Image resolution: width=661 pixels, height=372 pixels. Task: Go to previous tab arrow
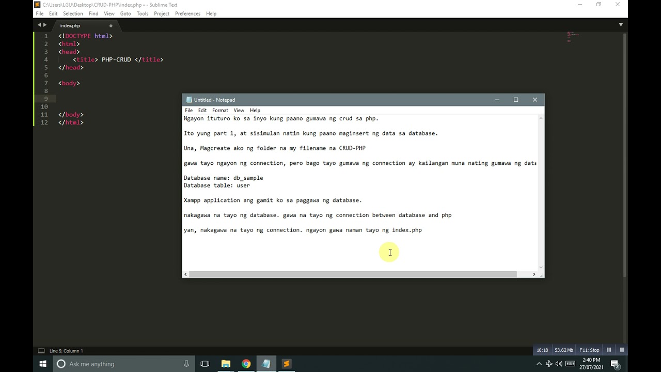[x=39, y=25]
